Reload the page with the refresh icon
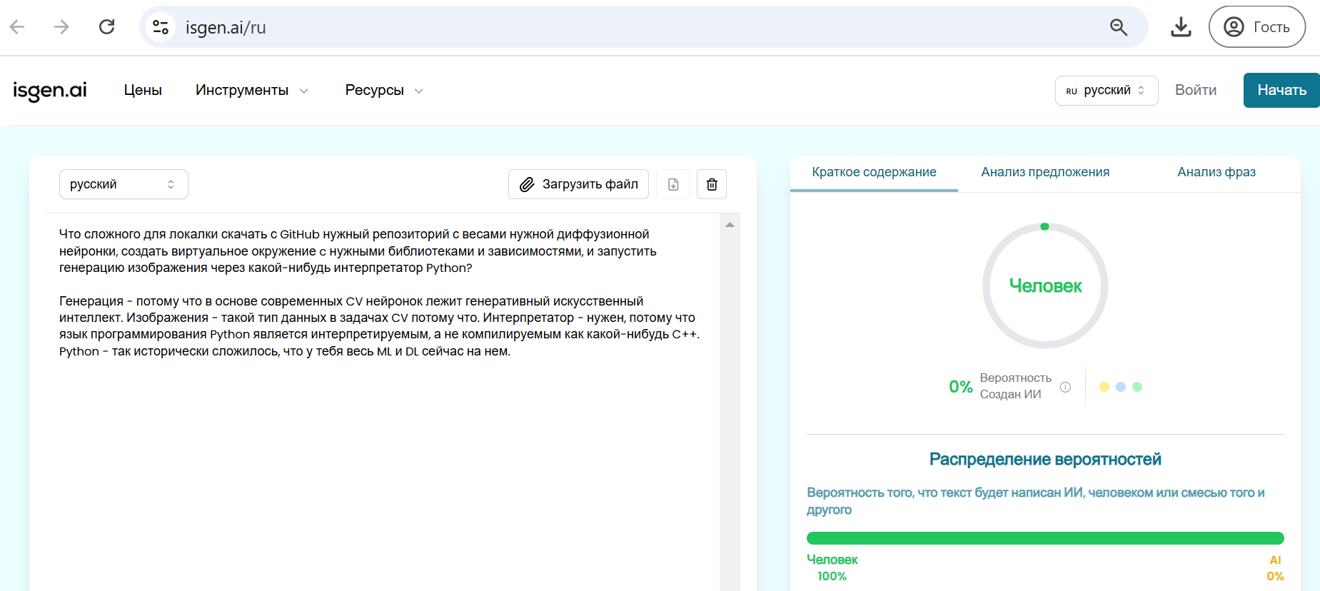Screen dimensions: 1320x591 click(x=107, y=27)
